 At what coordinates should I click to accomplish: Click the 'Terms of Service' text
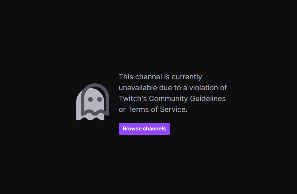(157, 109)
